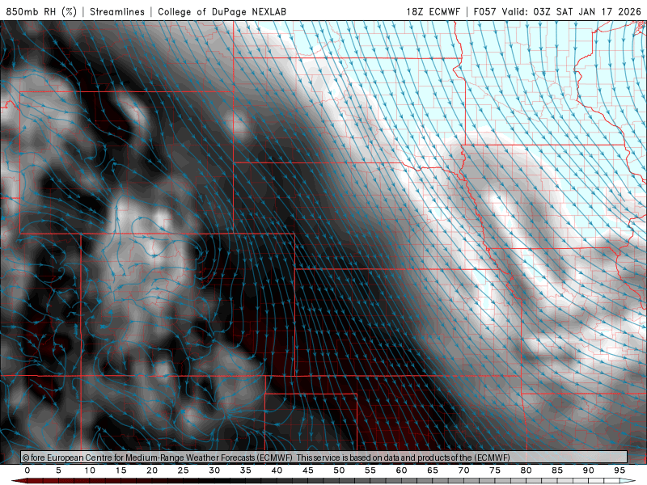Click the colorbar label "90"
Image resolution: width=647 pixels, height=485 pixels.
coord(589,470)
